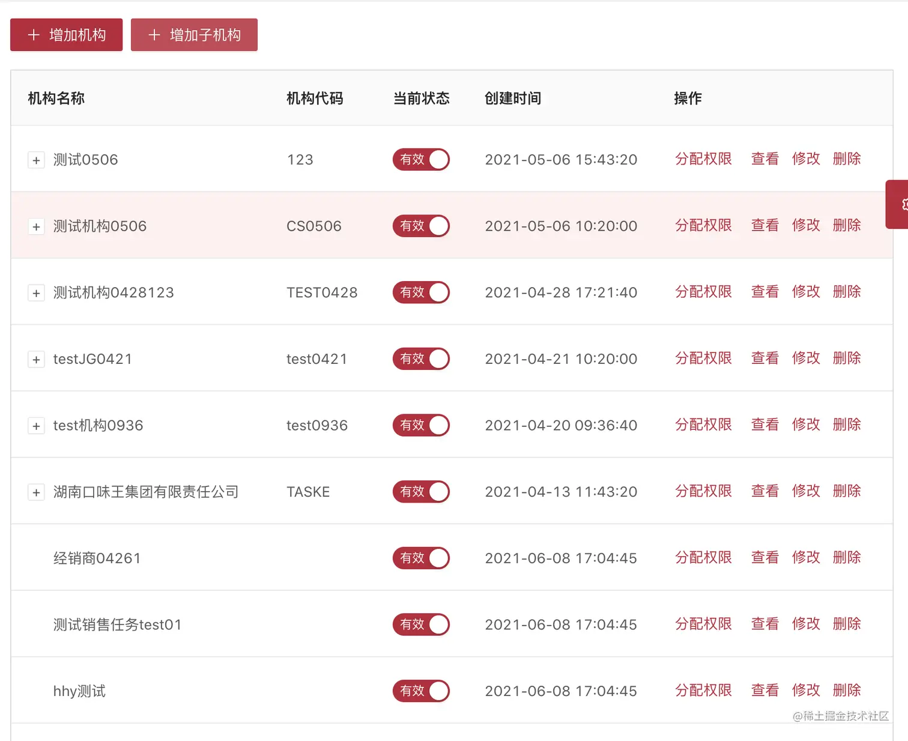Open 分配权限 for 测试0506
This screenshot has width=908, height=741.
703,159
